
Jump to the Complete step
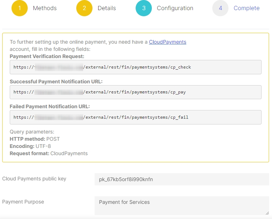coord(246,8)
